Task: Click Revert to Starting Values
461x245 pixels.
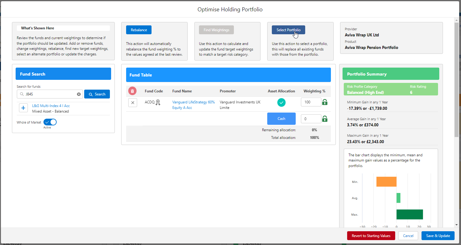Action: coord(371,236)
